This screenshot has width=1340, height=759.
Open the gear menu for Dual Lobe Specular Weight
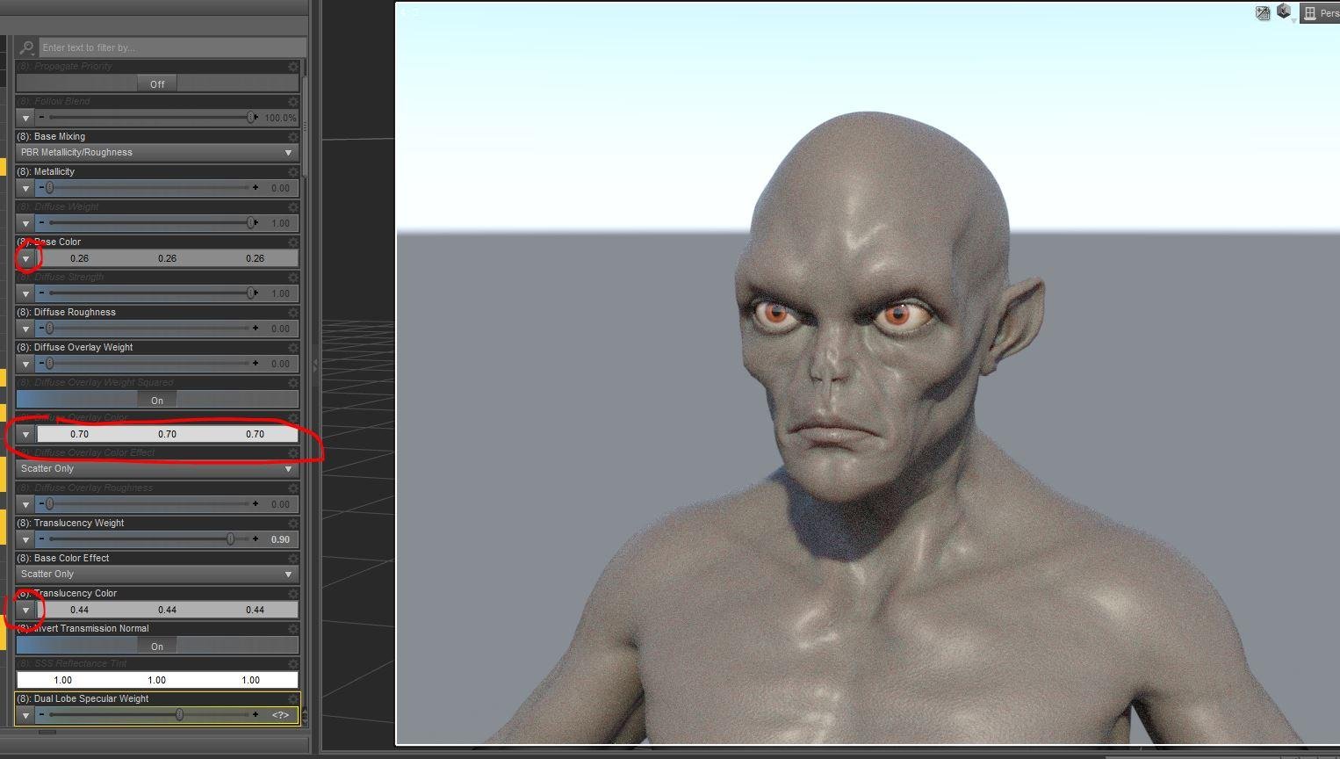point(293,699)
